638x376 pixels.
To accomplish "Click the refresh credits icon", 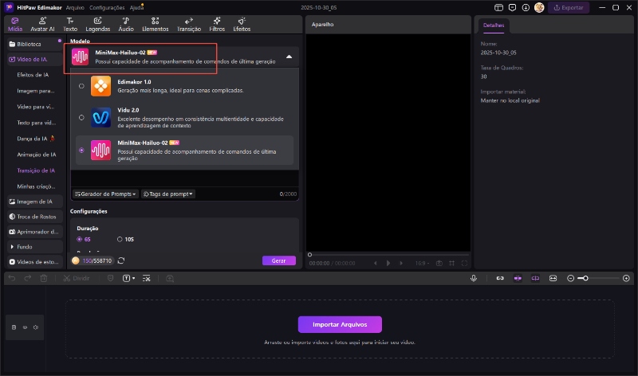I will pos(121,260).
